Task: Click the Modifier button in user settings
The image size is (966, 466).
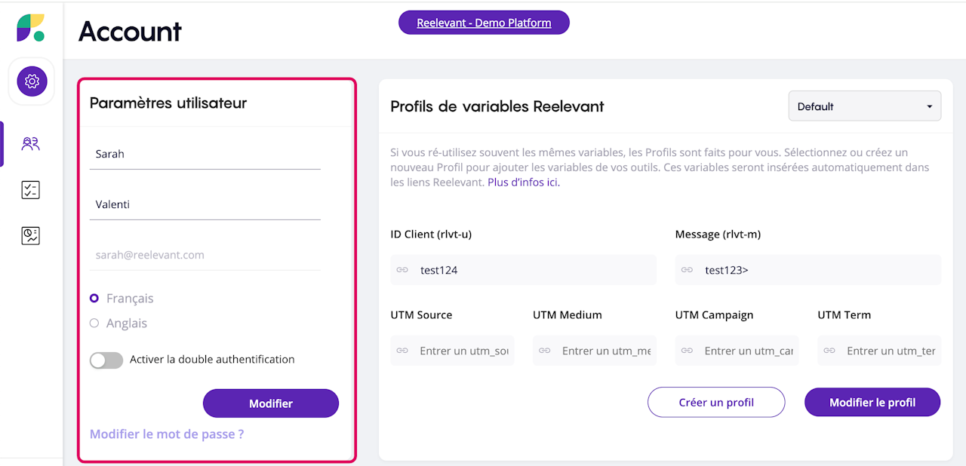Action: 271,403
